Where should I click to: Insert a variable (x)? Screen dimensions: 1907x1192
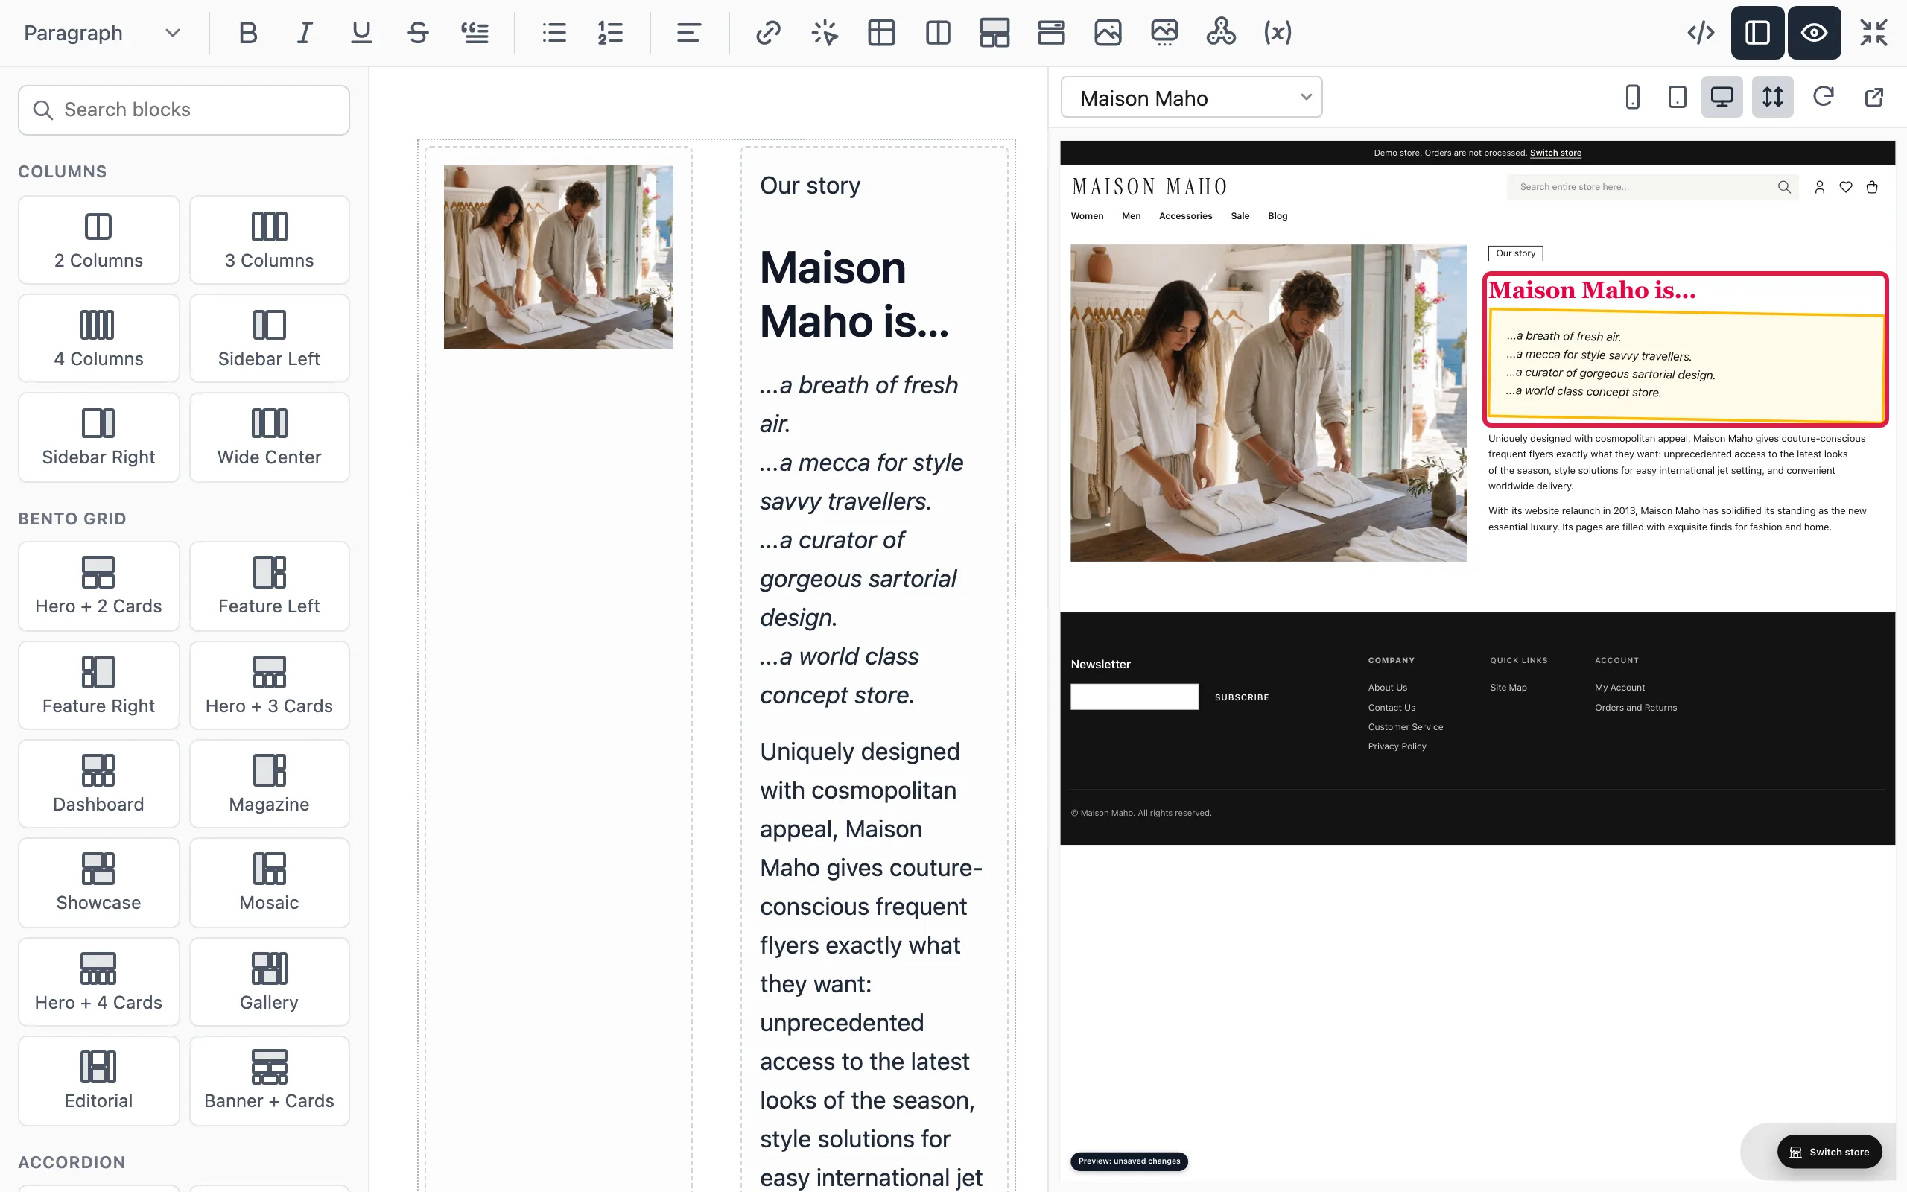click(x=1278, y=32)
